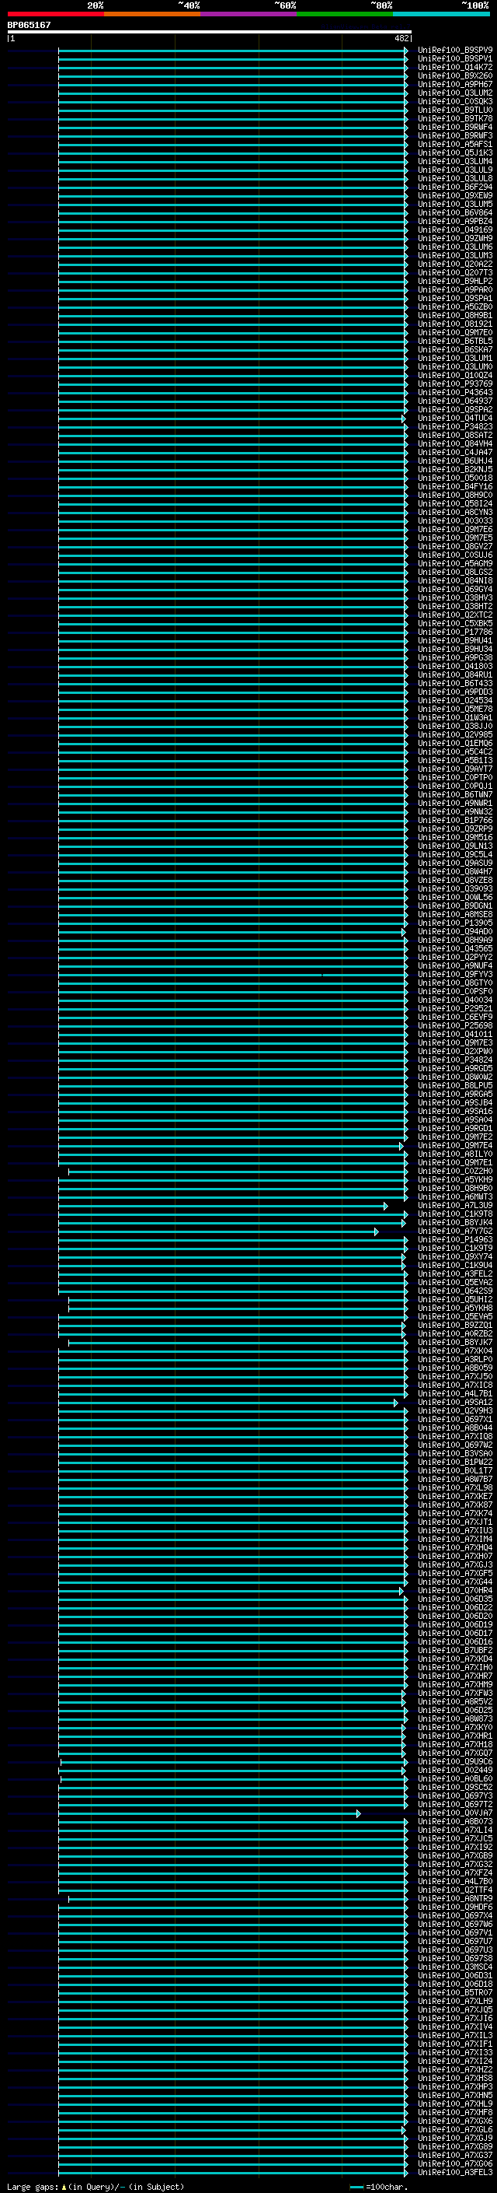The image size is (497, 2193).
Task: Select the UniRef100_B2KNJ5 hit
Action: pos(454,470)
